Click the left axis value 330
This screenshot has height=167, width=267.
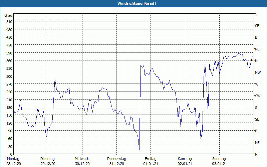[9, 69]
